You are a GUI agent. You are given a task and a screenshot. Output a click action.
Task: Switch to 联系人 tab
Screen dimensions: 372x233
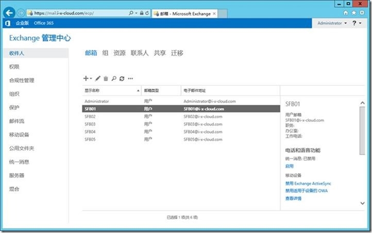[140, 53]
